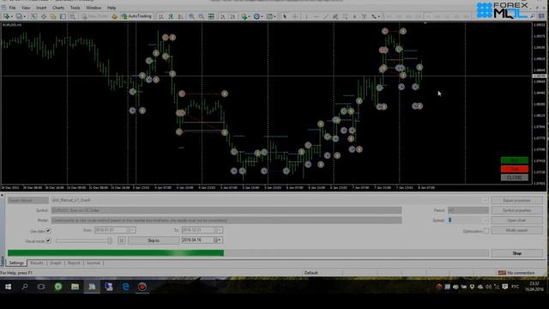Click the MetaEditor yellow diamond icon
The image size is (549, 309).
click(114, 16)
